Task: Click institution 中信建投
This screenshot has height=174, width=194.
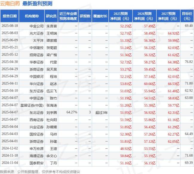Action: [x=36, y=48]
